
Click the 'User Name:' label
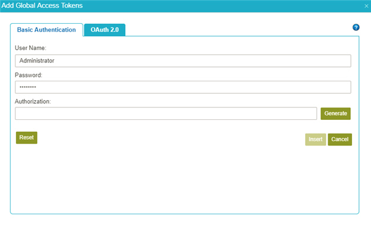pyautogui.click(x=30, y=48)
